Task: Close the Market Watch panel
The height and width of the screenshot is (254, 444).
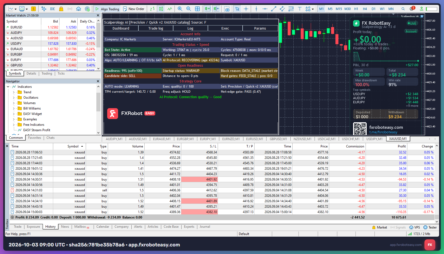Action: [x=98, y=15]
